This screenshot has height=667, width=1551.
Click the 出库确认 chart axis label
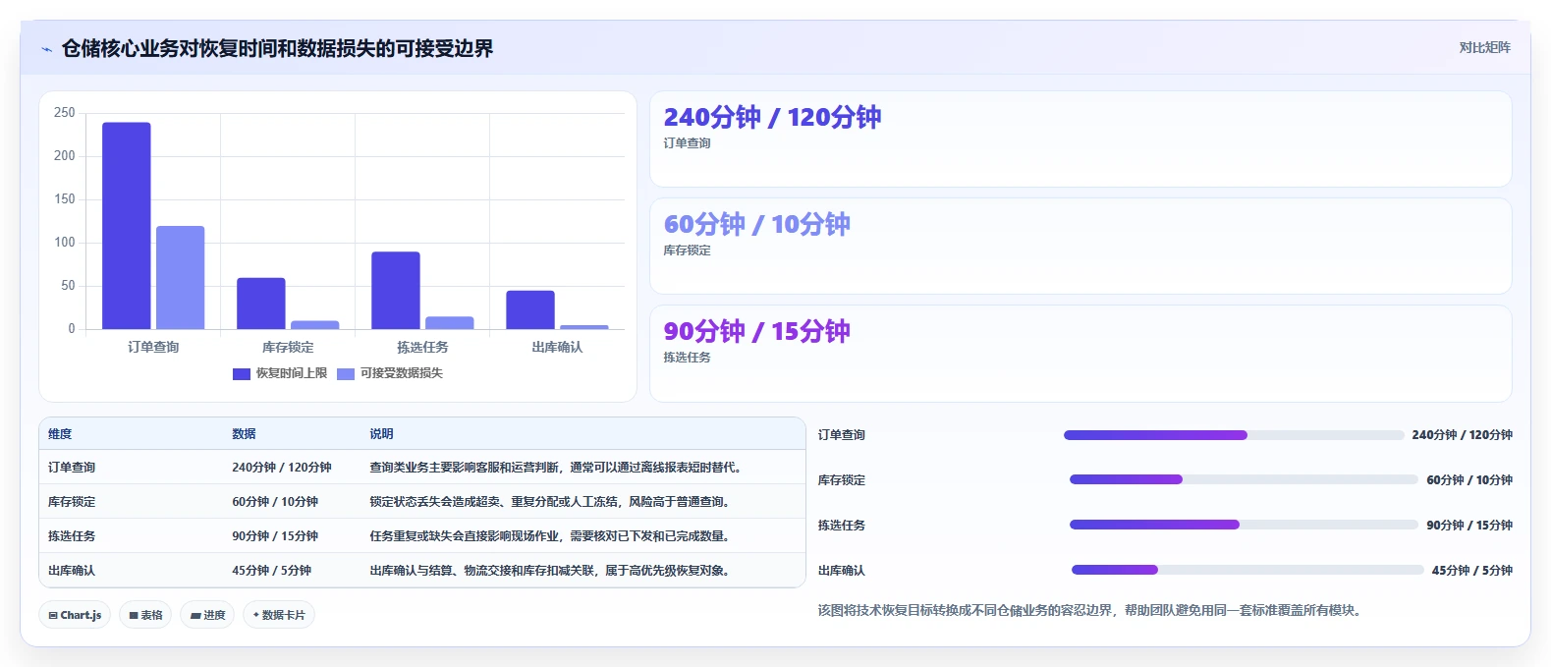coord(557,347)
